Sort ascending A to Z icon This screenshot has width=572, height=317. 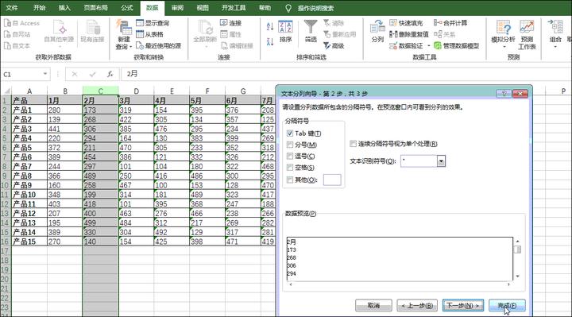[x=270, y=26]
